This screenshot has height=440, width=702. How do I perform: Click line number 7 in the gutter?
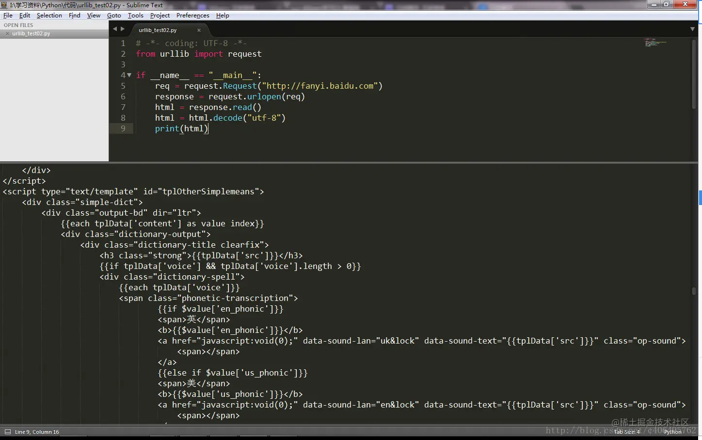pyautogui.click(x=123, y=107)
